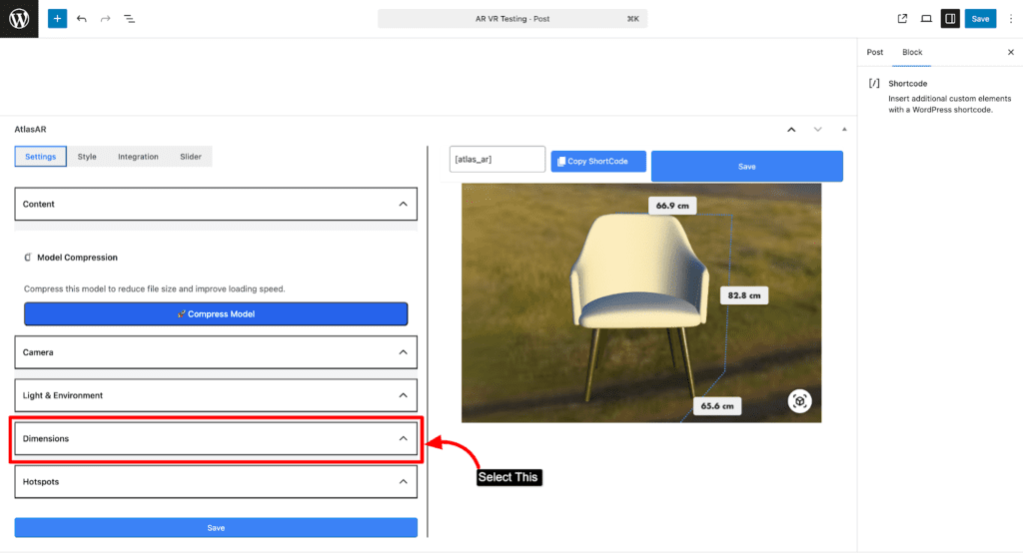The height and width of the screenshot is (555, 1023).
Task: Open the block inserter plus button
Action: pyautogui.click(x=57, y=19)
